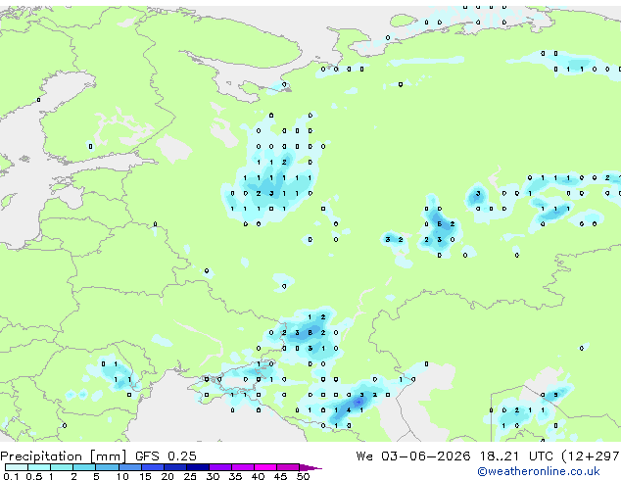Pick the legend swatch between 1 and 2
Viewport: 621px width, 480px height.
[x=62, y=467]
